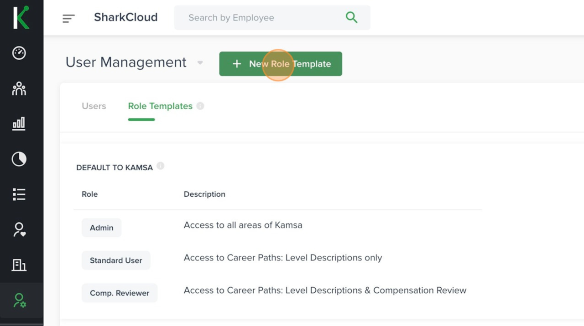This screenshot has width=584, height=326.
Task: Open the Standard User role template
Action: click(116, 260)
